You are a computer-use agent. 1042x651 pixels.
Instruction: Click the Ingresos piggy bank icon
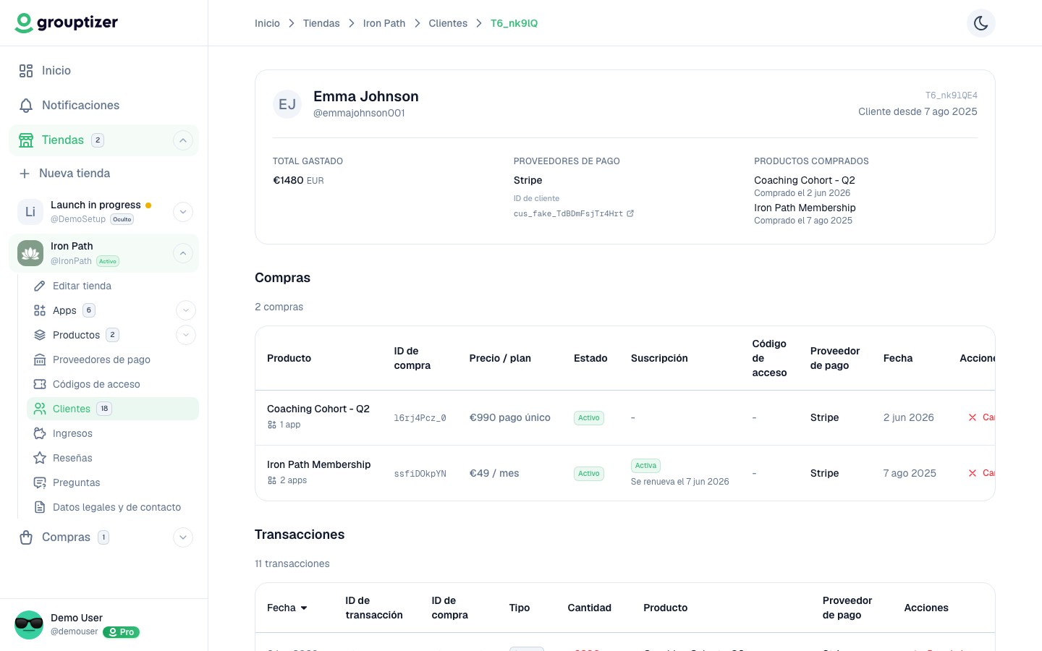pyautogui.click(x=40, y=433)
